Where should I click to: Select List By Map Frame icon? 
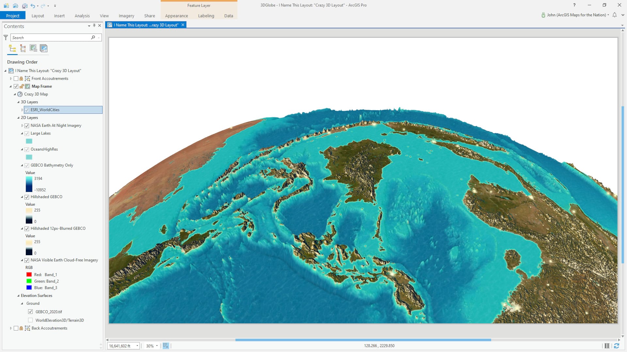pos(33,48)
